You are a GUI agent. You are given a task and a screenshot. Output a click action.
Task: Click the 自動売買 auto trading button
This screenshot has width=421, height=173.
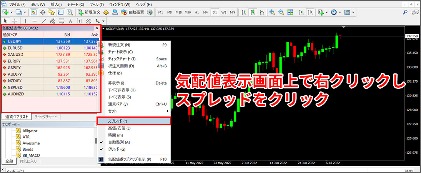[133, 12]
